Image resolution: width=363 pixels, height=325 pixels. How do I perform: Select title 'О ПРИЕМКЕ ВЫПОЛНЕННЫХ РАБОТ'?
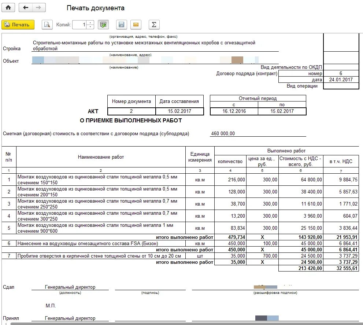[x=131, y=121]
